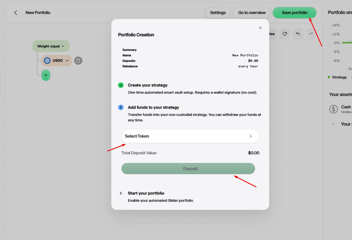This screenshot has height=240, width=352.
Task: Click the New Portfolio title
Action: point(38,13)
